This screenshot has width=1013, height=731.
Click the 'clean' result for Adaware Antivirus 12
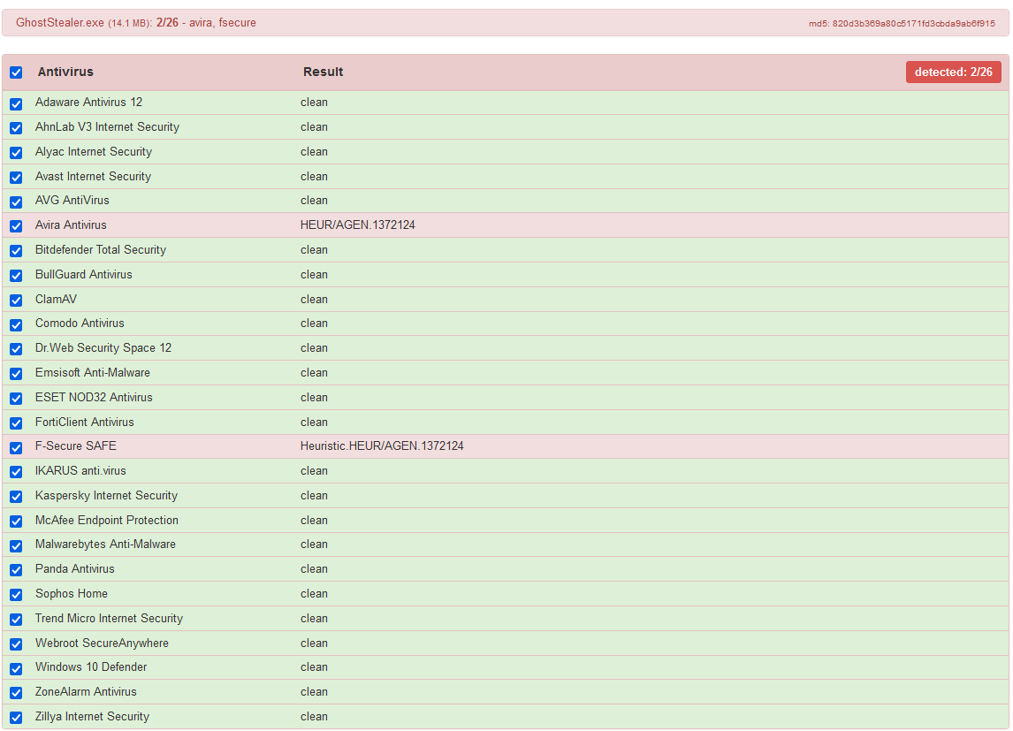coord(314,102)
